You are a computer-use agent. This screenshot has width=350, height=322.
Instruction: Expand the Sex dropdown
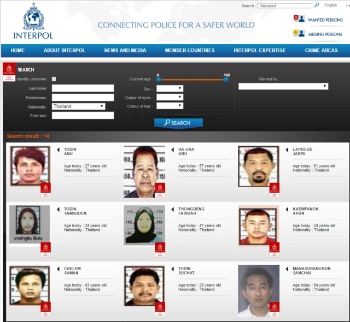pos(170,88)
